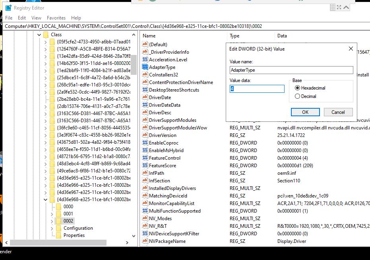The width and height of the screenshot is (370, 260).
Task: Select the Hexadecimal base option
Action: (x=310, y=88)
